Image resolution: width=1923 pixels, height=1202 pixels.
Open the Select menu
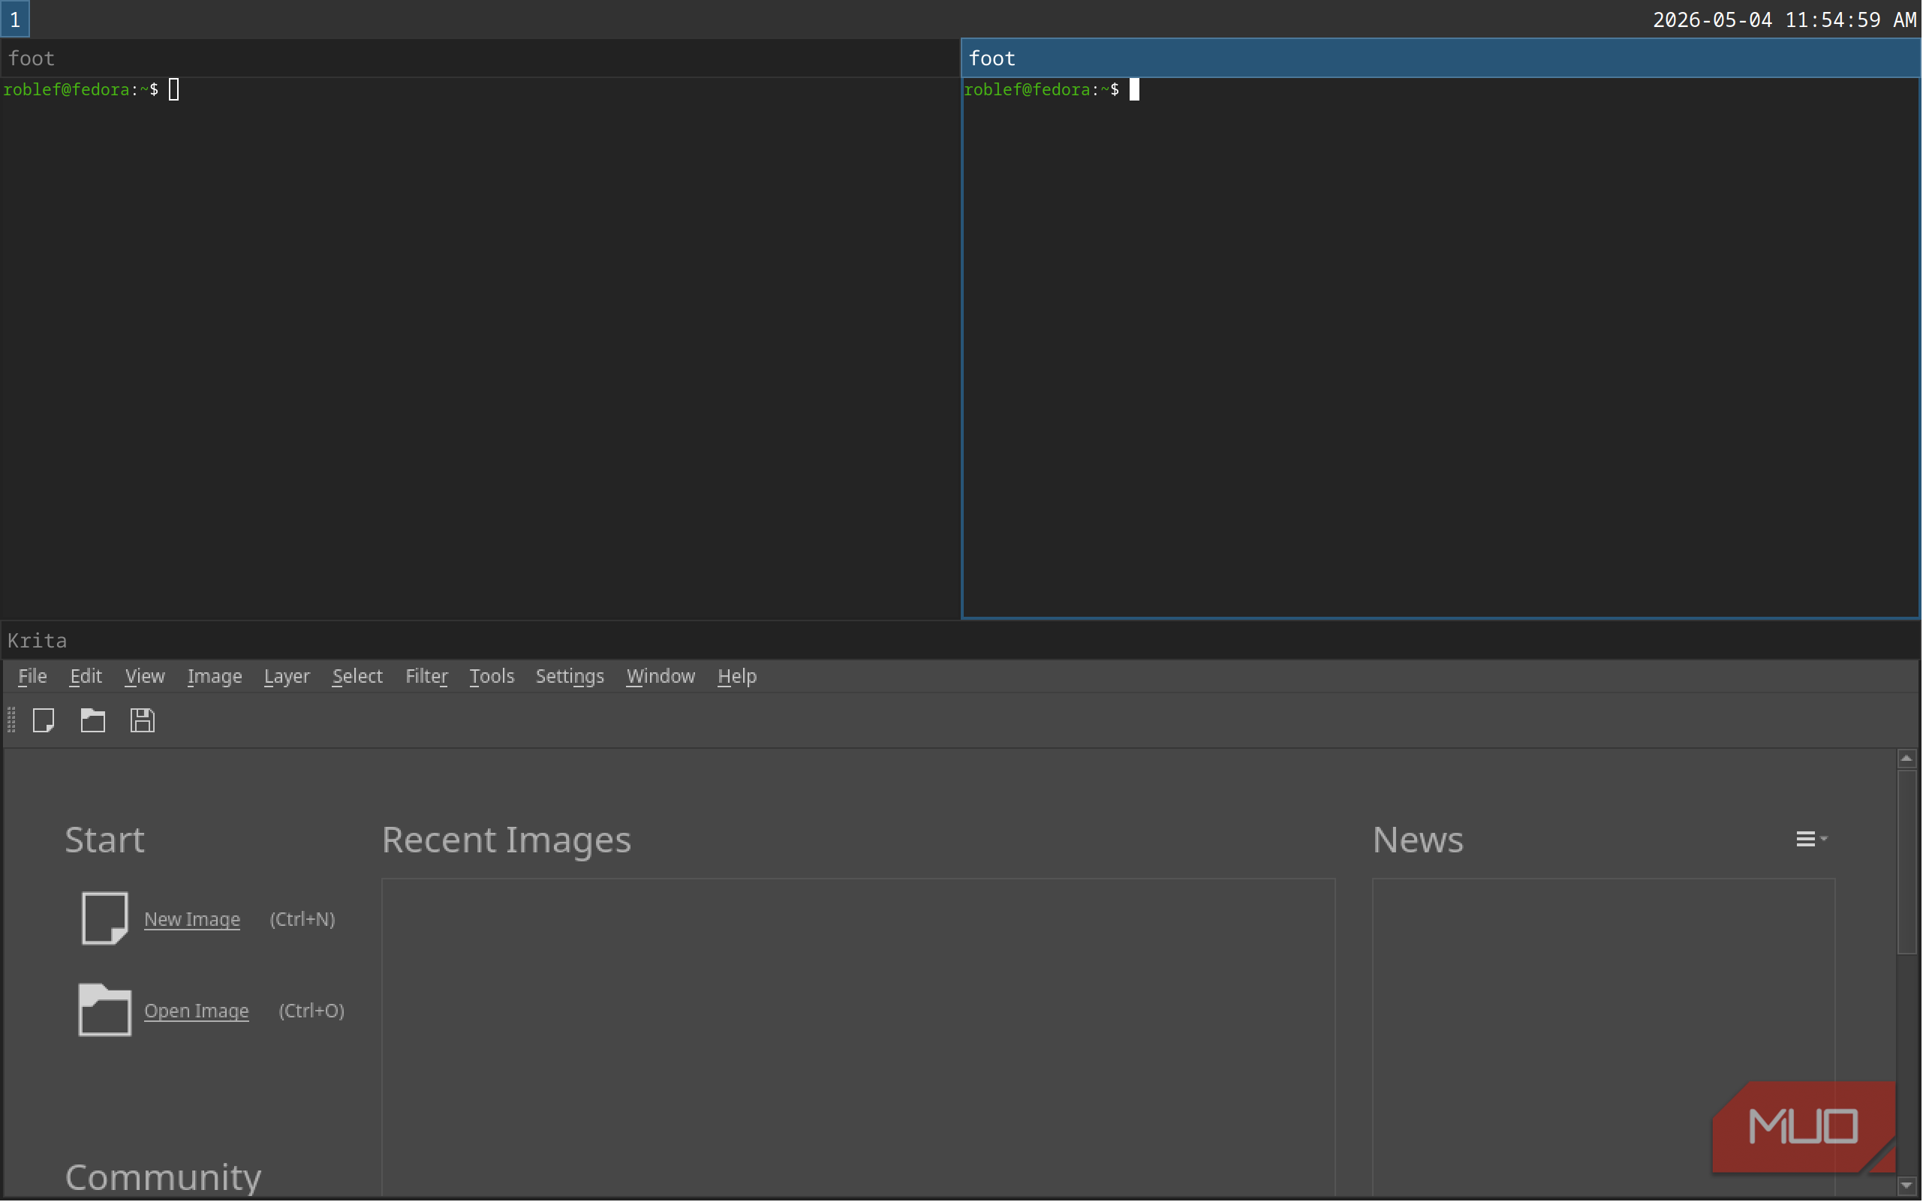pyautogui.click(x=358, y=677)
